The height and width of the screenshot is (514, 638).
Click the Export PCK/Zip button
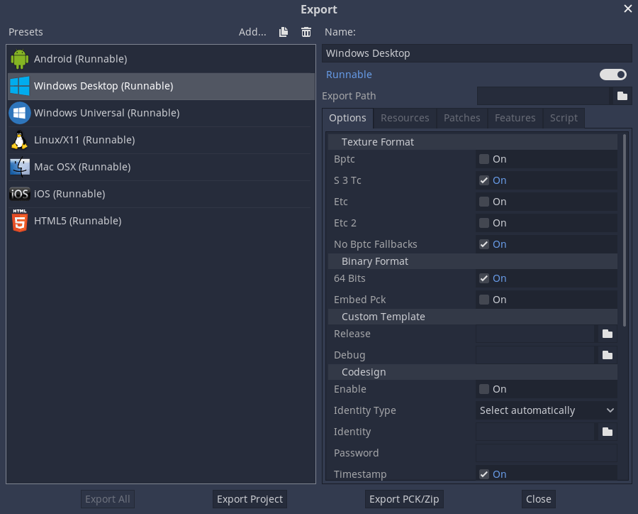[x=404, y=499]
